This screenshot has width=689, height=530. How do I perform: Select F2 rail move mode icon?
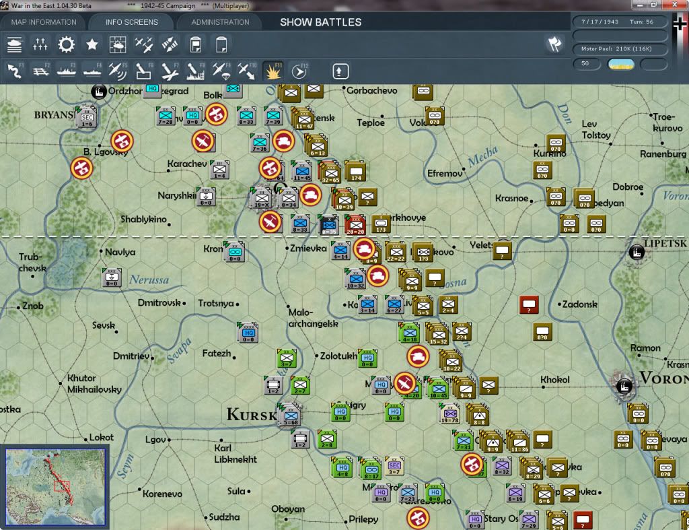[41, 71]
